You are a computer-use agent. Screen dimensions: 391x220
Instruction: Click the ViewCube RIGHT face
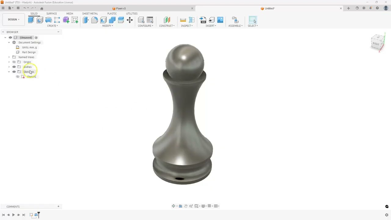click(376, 44)
